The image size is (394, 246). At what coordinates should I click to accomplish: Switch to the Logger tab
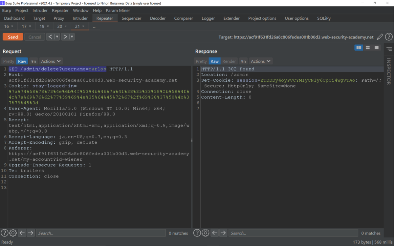click(x=208, y=18)
